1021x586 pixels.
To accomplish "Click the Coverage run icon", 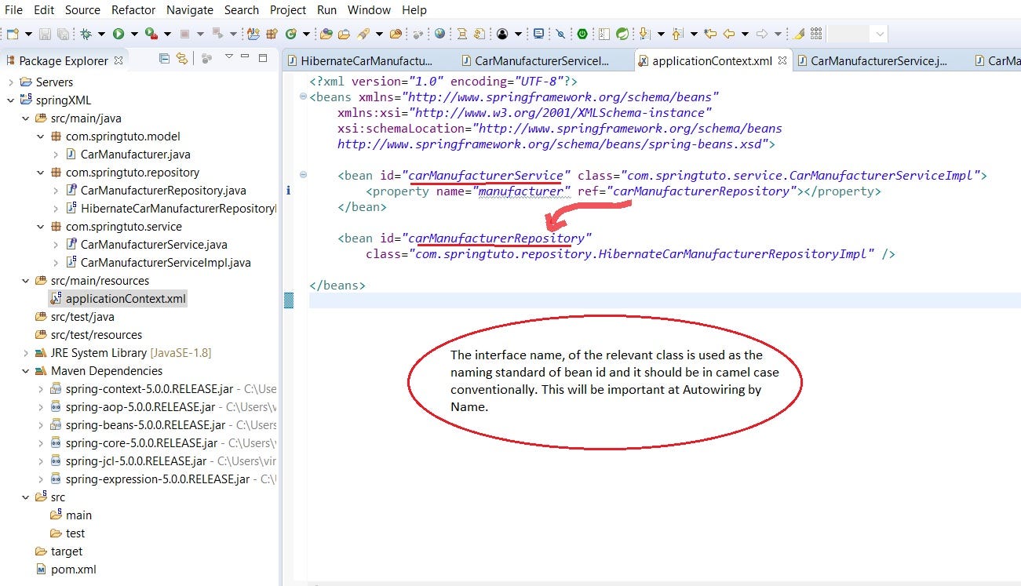I will [x=151, y=34].
